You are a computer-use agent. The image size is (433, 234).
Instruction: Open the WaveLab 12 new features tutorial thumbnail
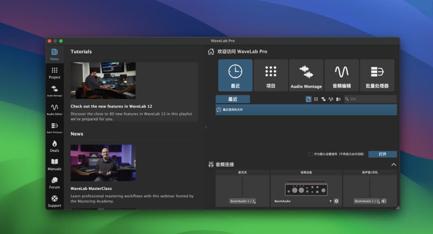[x=103, y=80]
